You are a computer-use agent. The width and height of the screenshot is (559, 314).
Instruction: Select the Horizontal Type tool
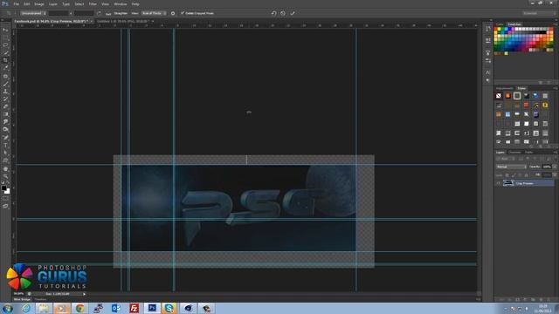5,146
